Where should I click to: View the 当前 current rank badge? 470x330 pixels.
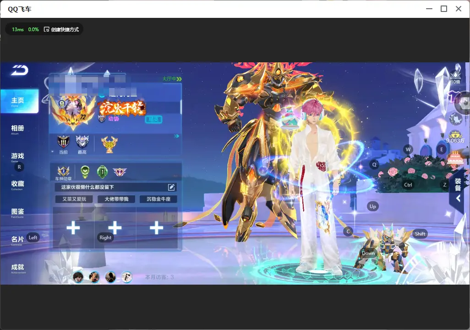click(x=63, y=144)
